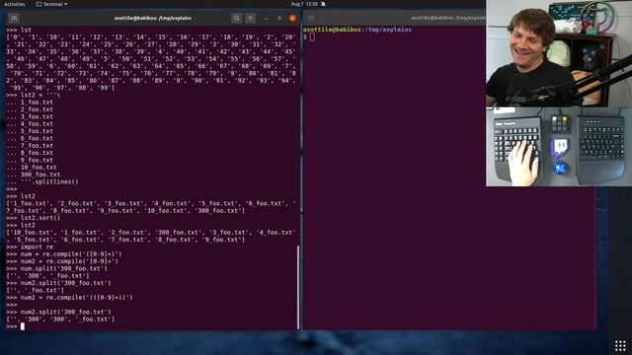Screen dimensions: 632x355
Task: Click the line ">>> lst2 = '''\"
Action: point(33,95)
